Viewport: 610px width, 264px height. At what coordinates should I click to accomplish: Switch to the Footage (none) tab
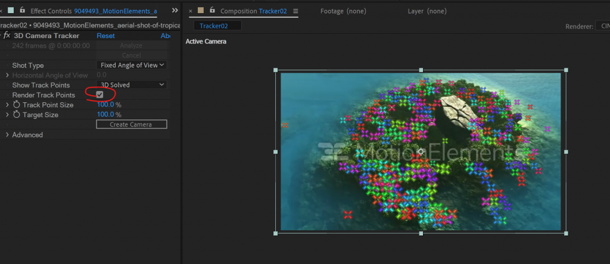(x=343, y=11)
